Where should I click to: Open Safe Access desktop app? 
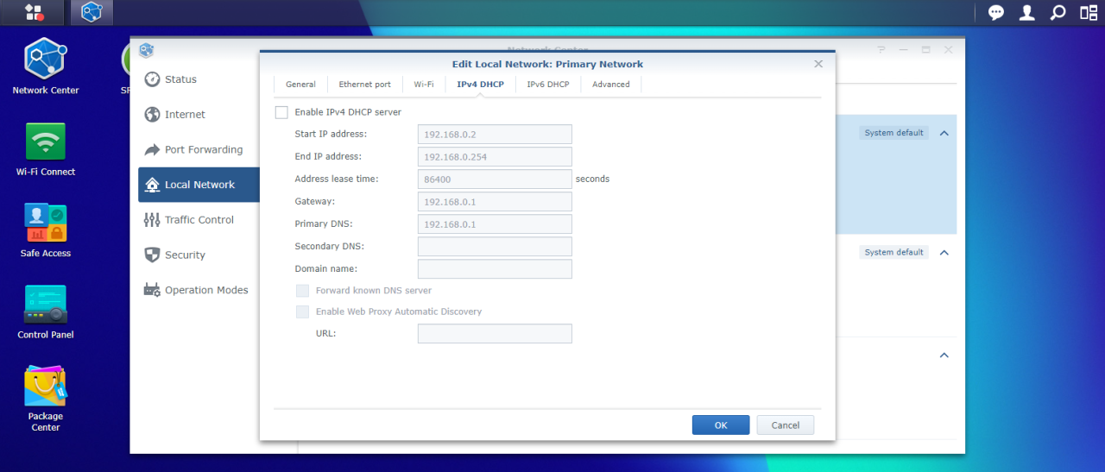point(45,229)
